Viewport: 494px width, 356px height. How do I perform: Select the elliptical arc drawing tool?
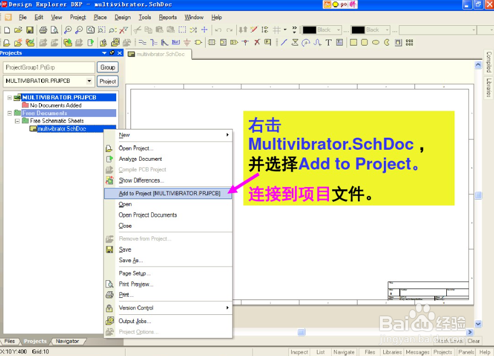(x=306, y=42)
